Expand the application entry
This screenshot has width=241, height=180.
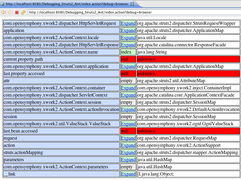coord(128,30)
